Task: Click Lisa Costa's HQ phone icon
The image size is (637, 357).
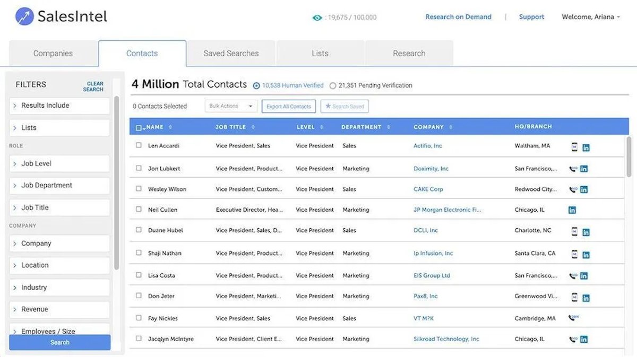Action: (x=573, y=276)
